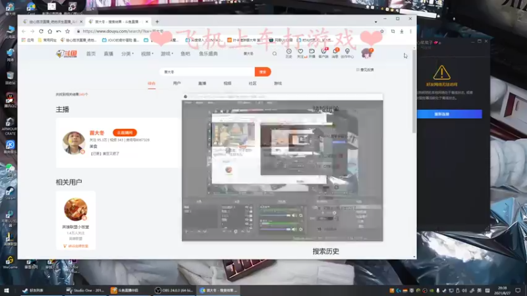Open the 斗鱼直播伴侣 taskbar item
Image resolution: width=527 pixels, height=296 pixels.
[130, 290]
